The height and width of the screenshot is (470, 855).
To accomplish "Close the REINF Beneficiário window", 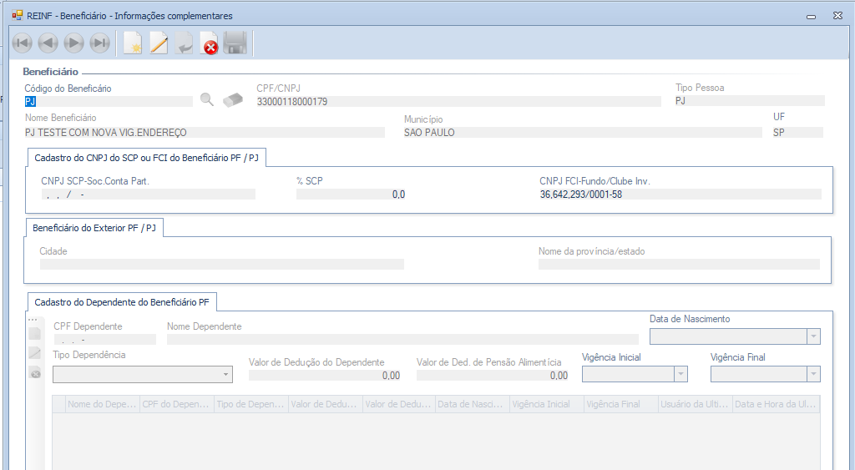I will [838, 16].
